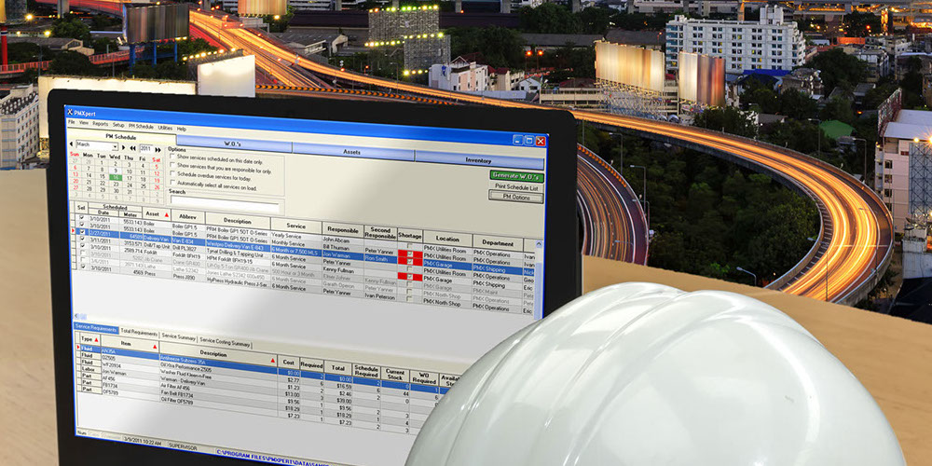Click the next month arrow beside March
The image size is (932, 466).
121,147
